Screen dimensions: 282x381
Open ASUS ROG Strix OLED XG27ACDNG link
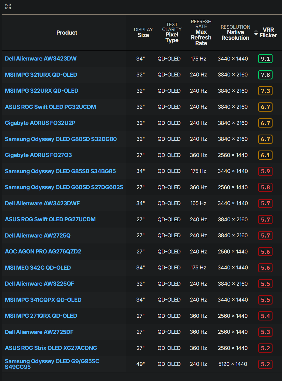pos(51,348)
